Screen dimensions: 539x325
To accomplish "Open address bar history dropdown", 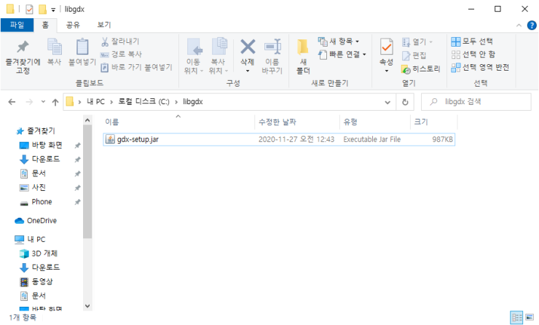I will pyautogui.click(x=387, y=102).
